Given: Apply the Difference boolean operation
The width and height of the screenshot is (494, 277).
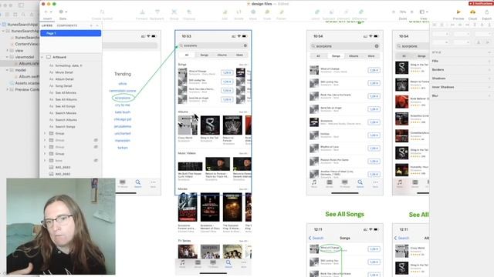Looking at the screenshot, I should (x=360, y=12).
